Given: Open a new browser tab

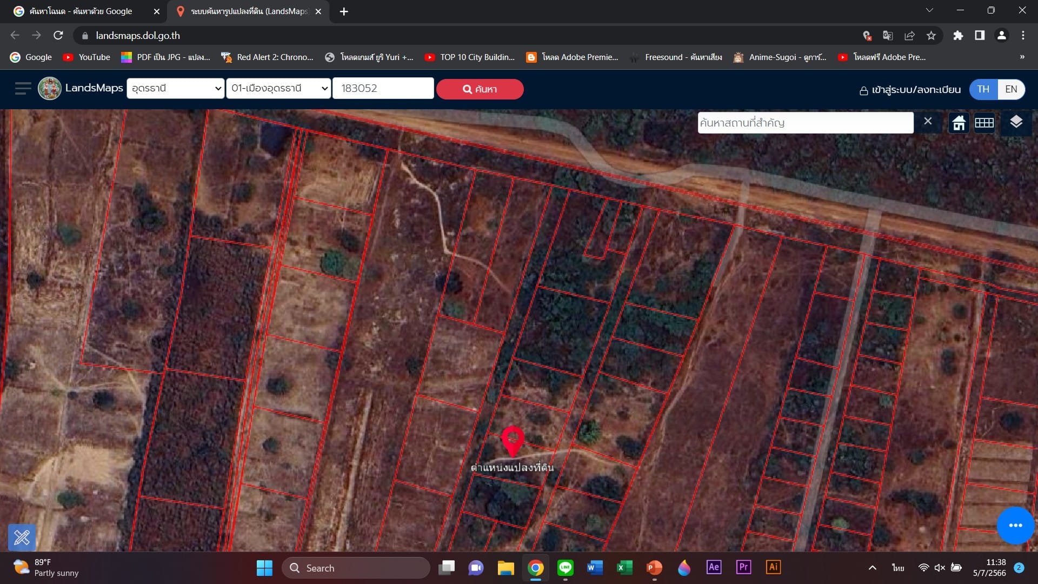Looking at the screenshot, I should (344, 11).
